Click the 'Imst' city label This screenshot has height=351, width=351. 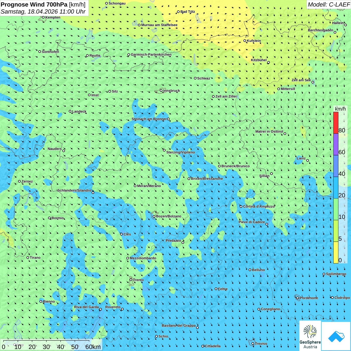[95, 95]
